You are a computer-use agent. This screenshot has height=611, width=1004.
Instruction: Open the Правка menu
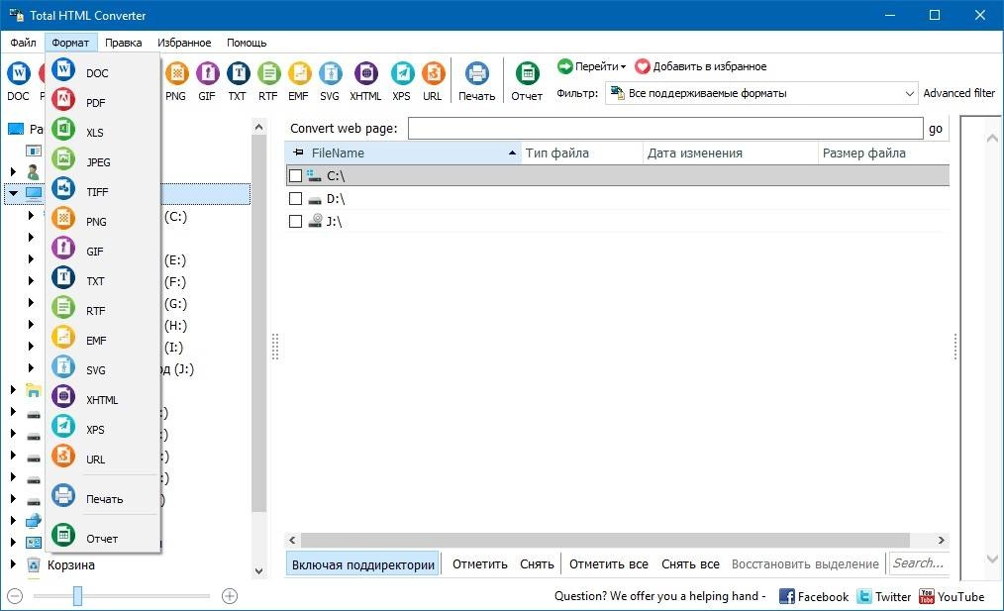[x=124, y=43]
